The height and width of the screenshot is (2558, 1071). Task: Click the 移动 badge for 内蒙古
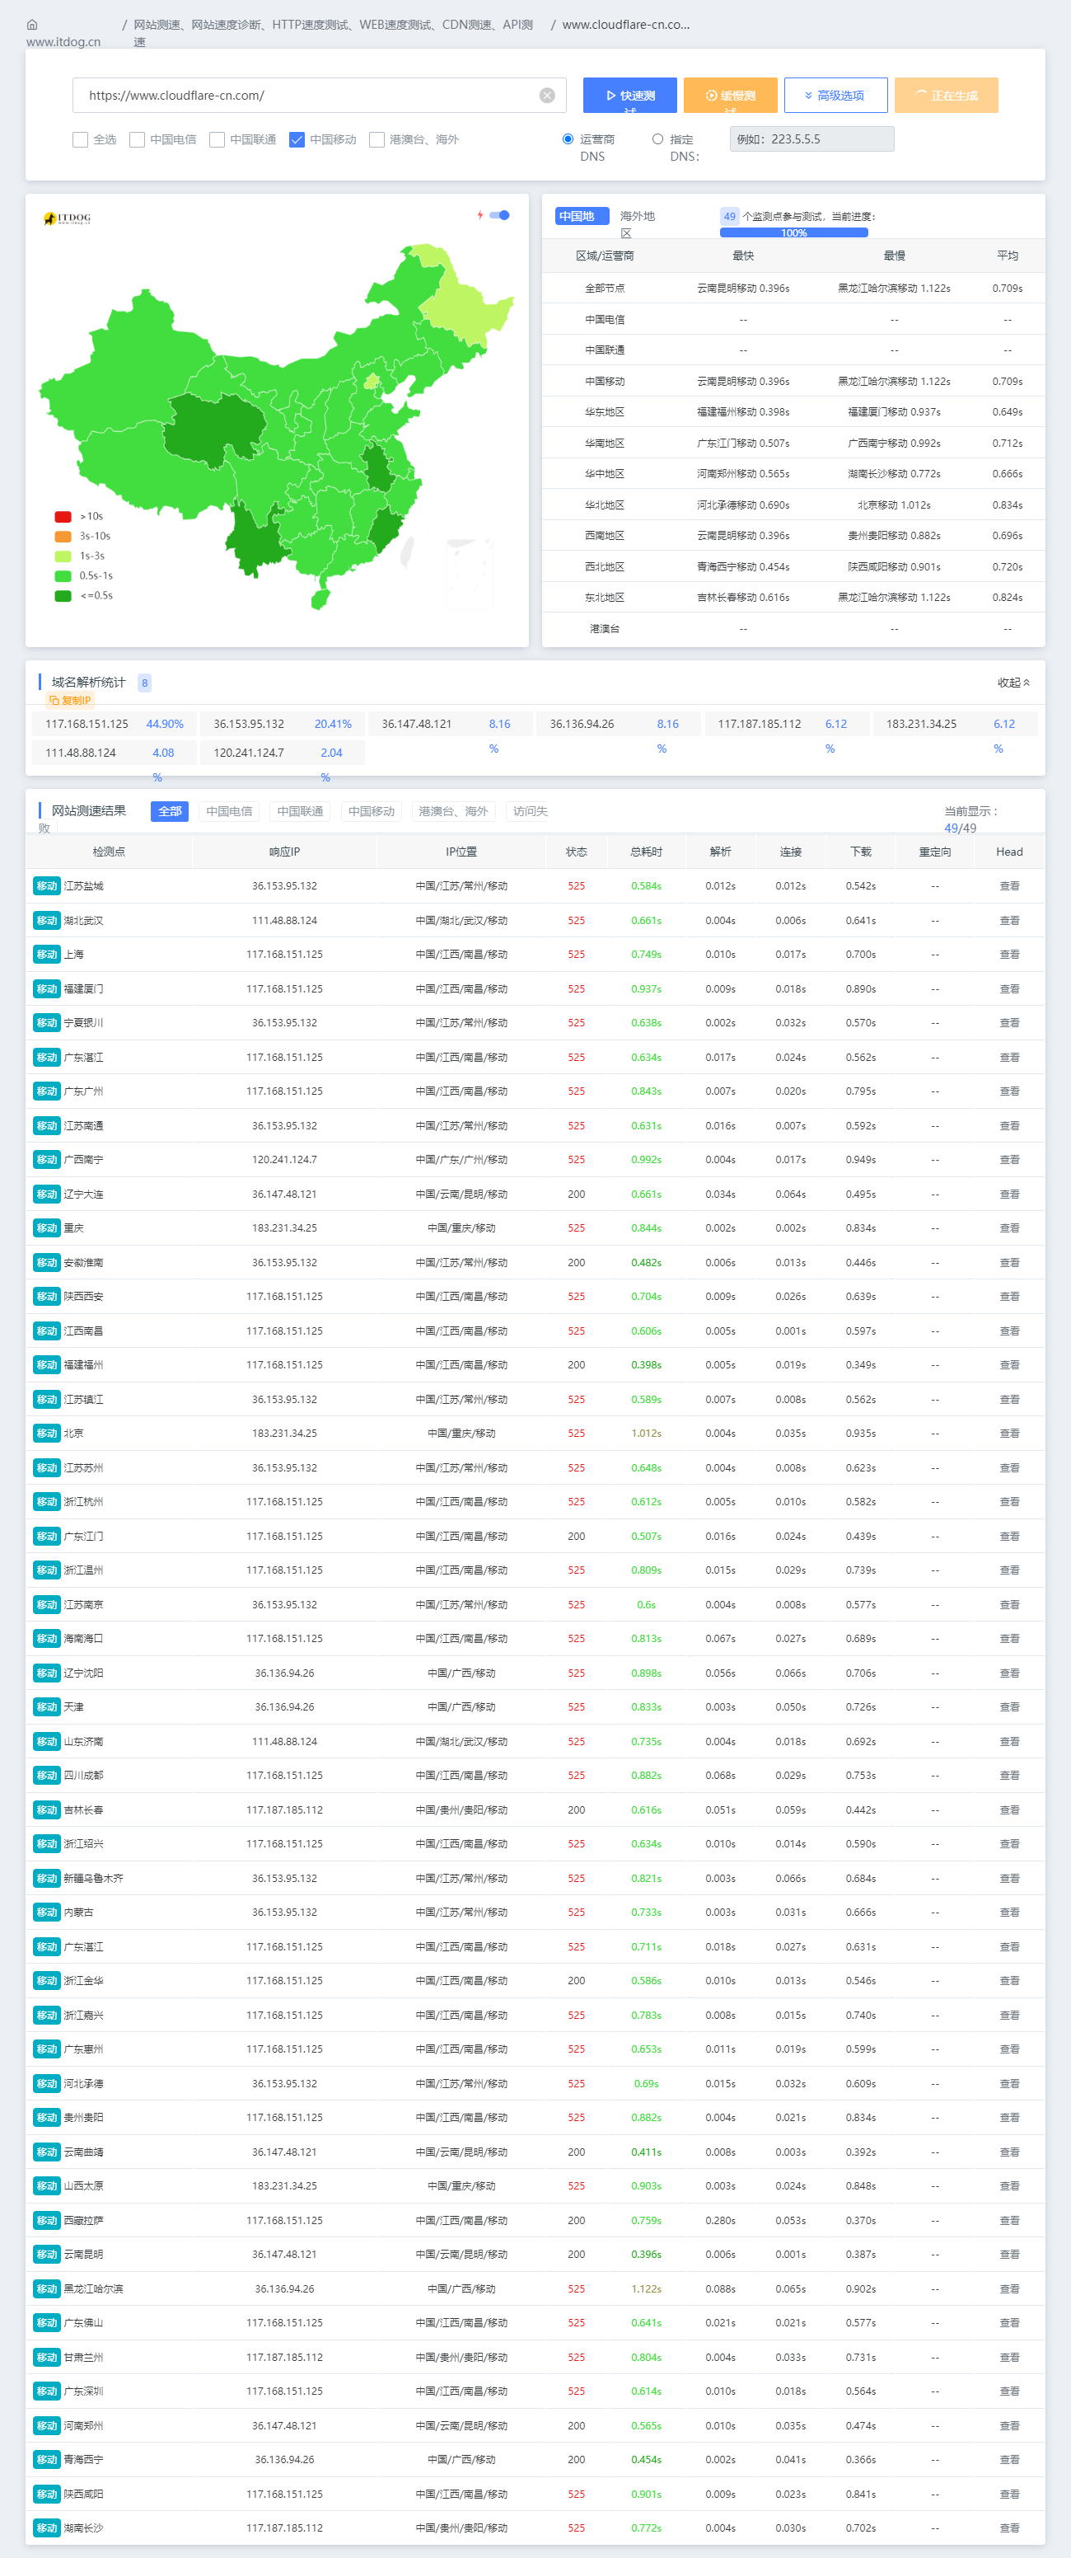click(x=47, y=1913)
